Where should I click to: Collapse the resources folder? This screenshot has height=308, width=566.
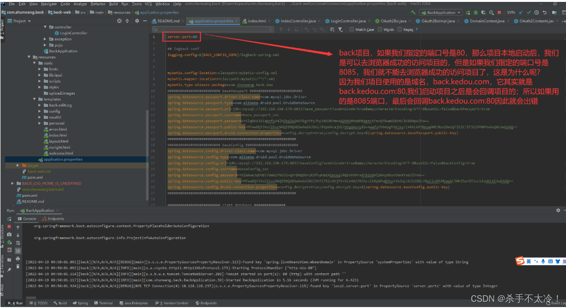(29, 57)
